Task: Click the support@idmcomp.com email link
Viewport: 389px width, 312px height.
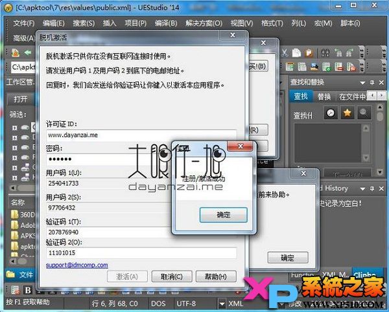Action: pos(77,265)
